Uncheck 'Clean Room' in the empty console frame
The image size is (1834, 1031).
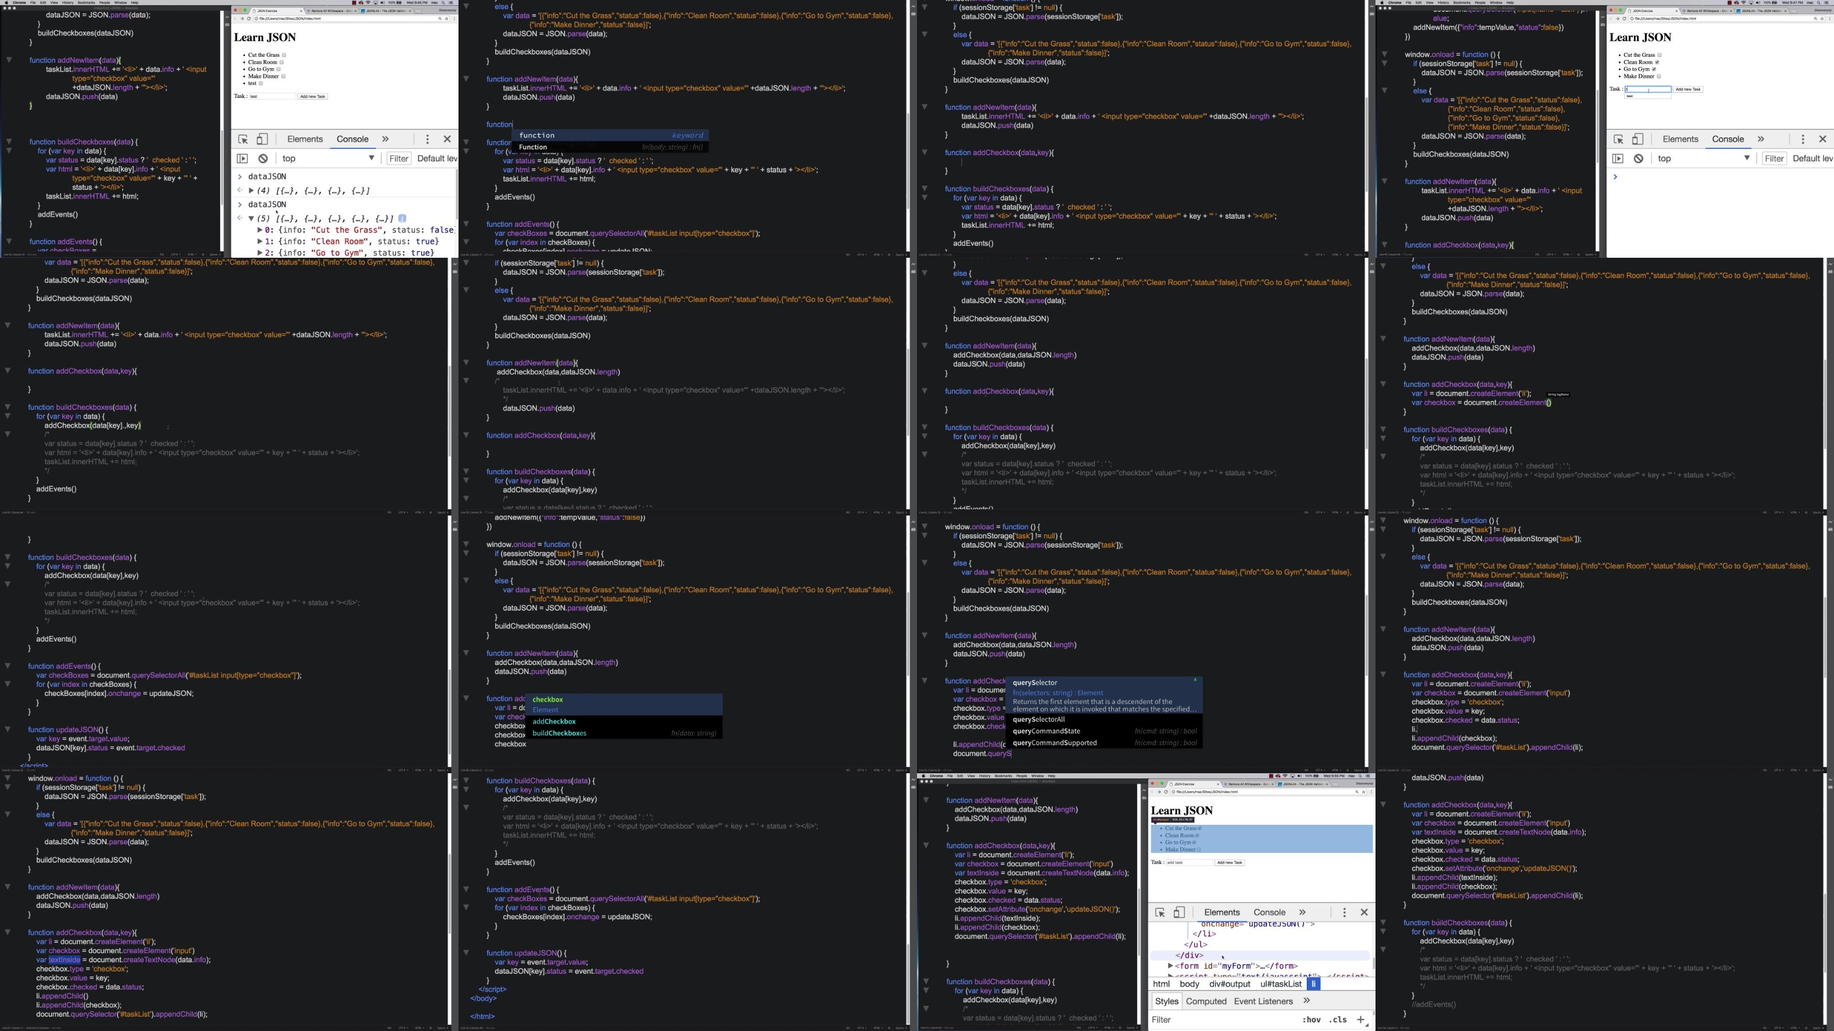coord(1657,62)
